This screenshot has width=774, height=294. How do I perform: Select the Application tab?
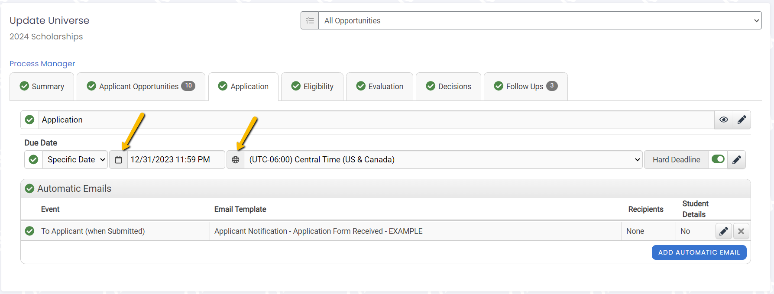click(x=243, y=87)
